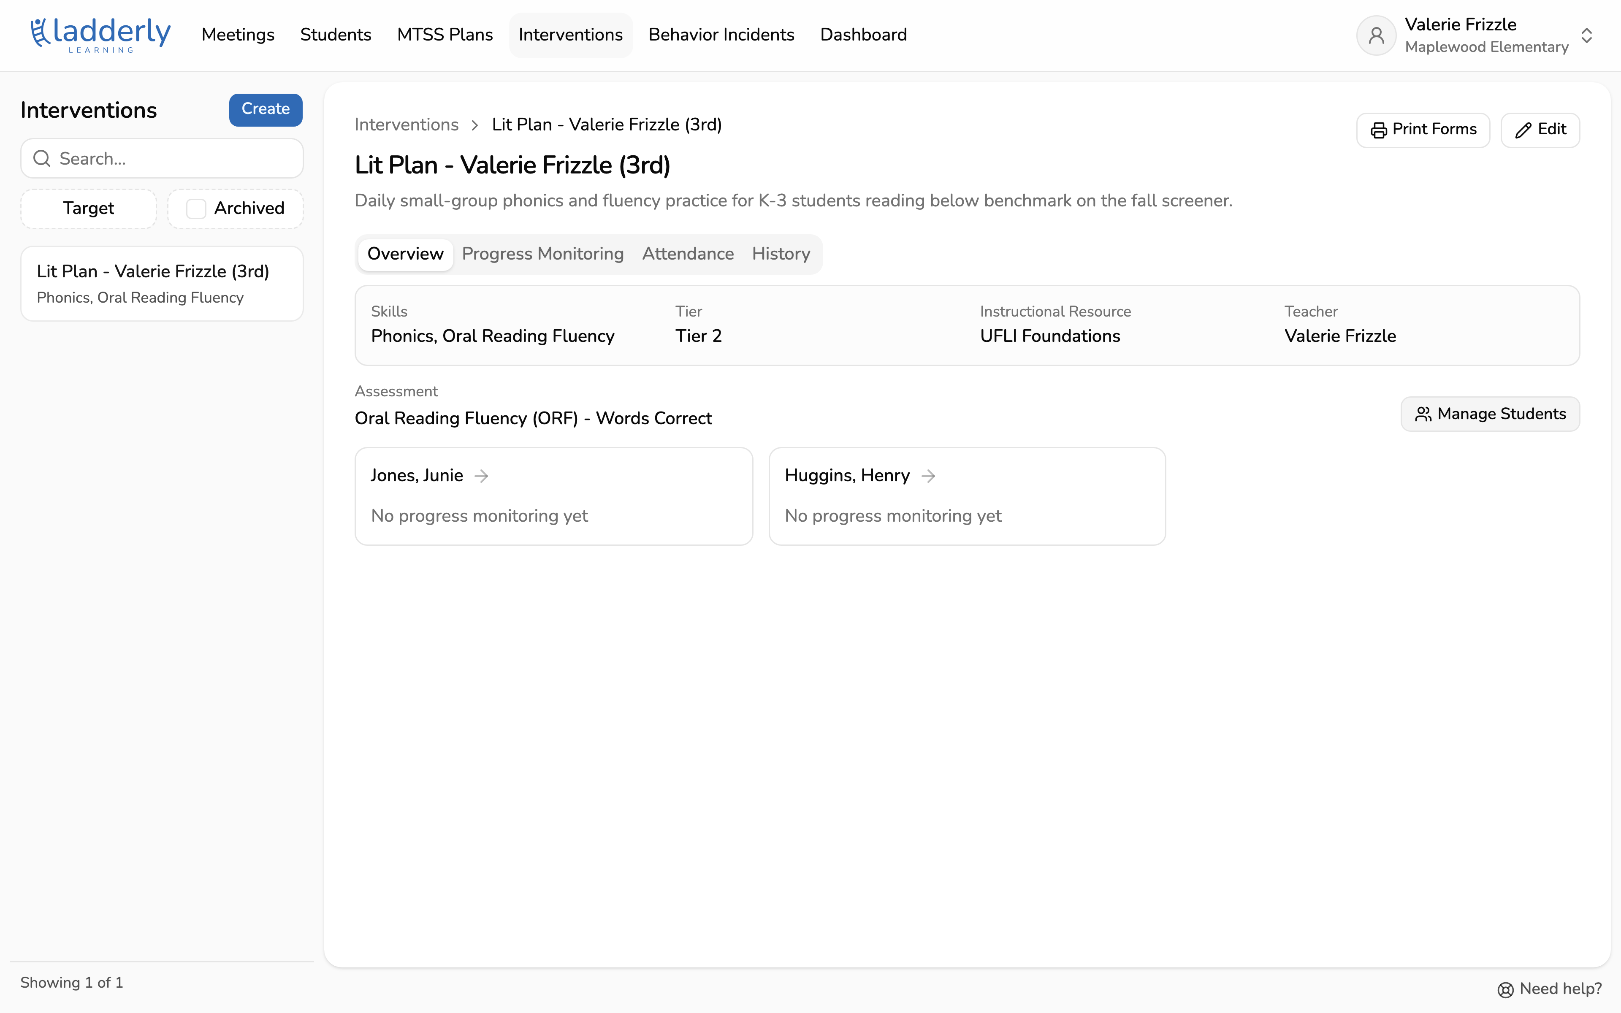Click the people icon in Manage Students
Image resolution: width=1621 pixels, height=1013 pixels.
tap(1423, 414)
